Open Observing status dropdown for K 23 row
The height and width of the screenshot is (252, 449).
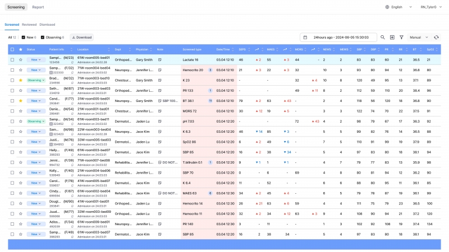coord(35,80)
